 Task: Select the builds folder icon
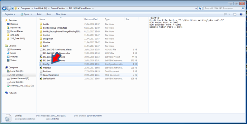tap(41, 24)
